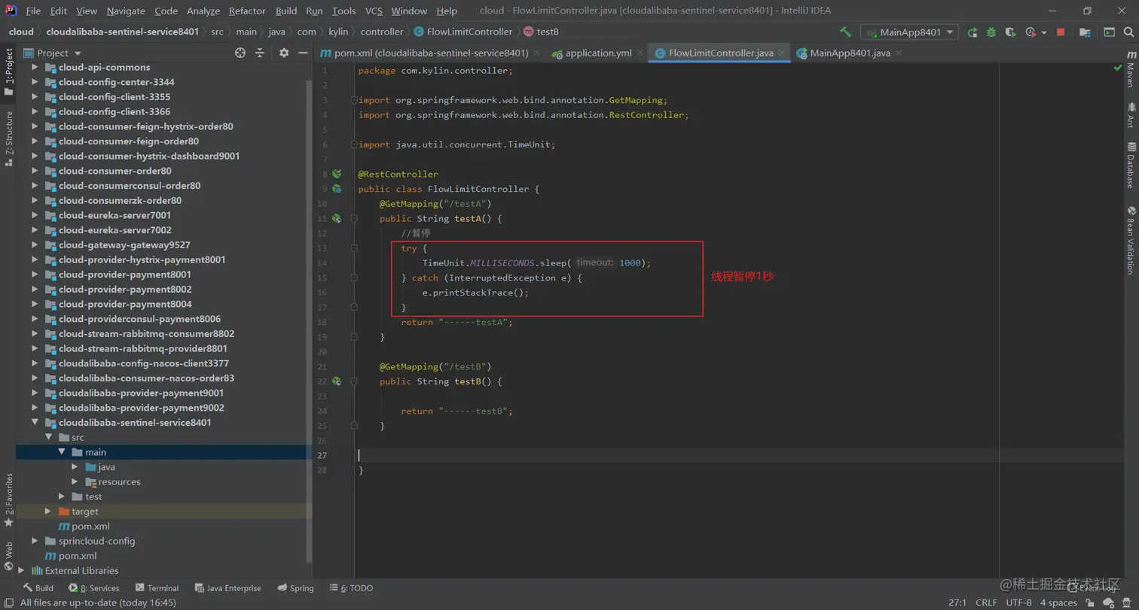Image resolution: width=1139 pixels, height=610 pixels.
Task: Expand the target folder
Action: coord(48,511)
